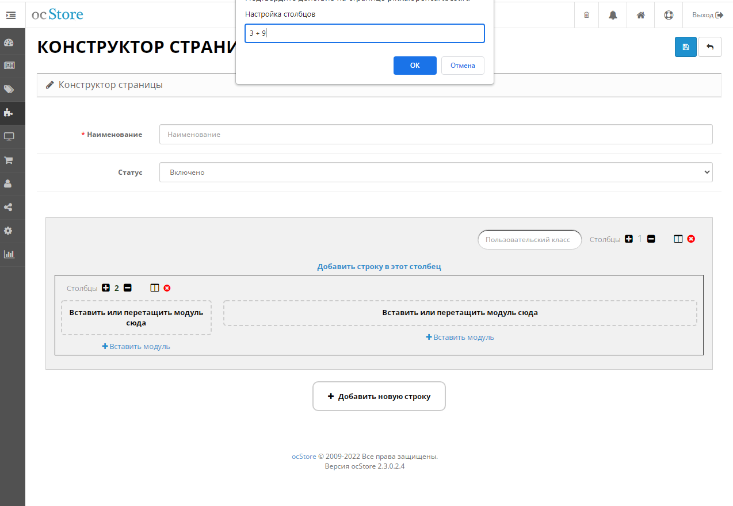Image resolution: width=733 pixels, height=506 pixels.
Task: Click the trash icon in the top bar
Action: coord(586,15)
